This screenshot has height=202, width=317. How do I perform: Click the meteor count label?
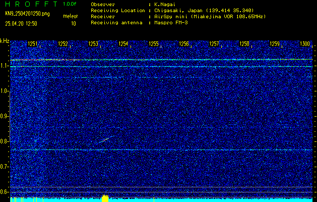(x=71, y=16)
